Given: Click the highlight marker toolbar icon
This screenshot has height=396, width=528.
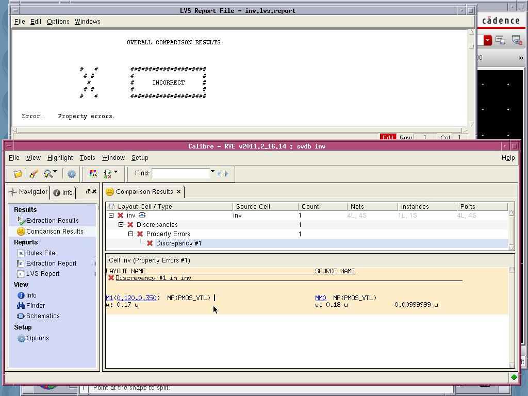Looking at the screenshot, I should pos(34,174).
